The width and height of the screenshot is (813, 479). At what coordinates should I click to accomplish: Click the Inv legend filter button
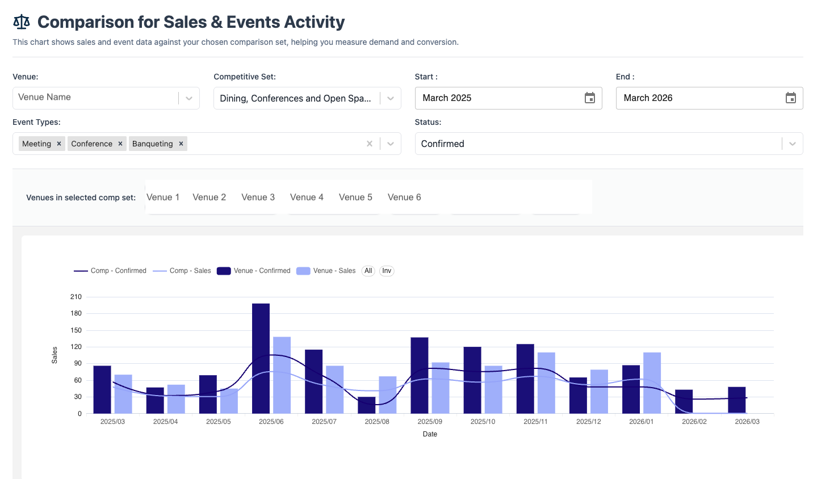point(387,271)
